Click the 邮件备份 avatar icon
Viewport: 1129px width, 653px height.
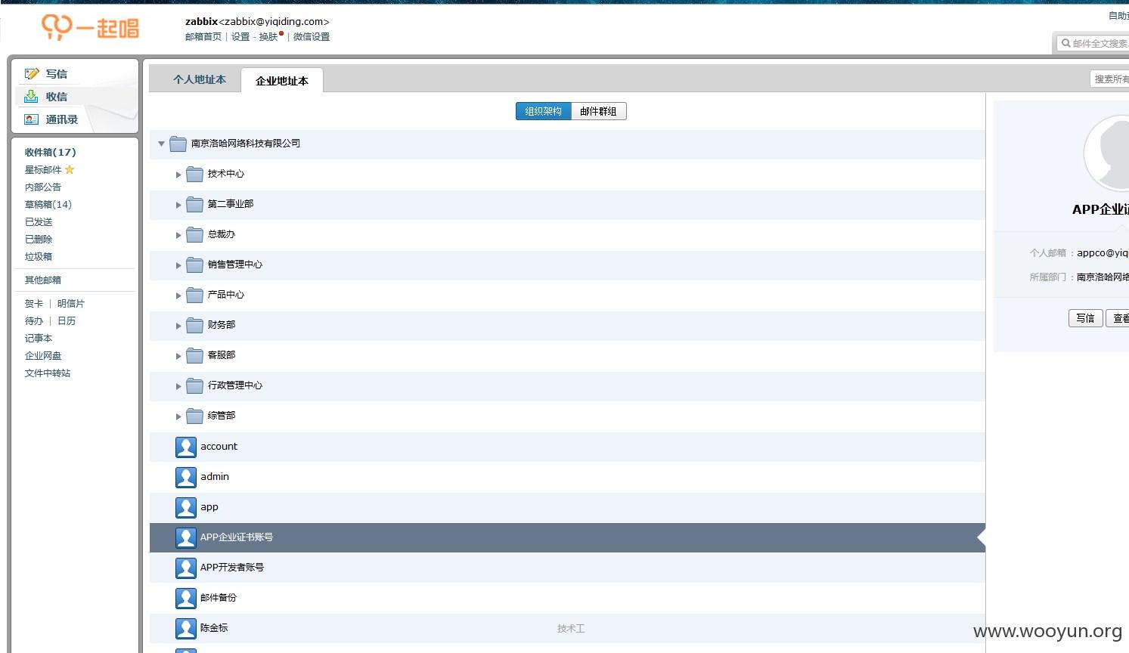[186, 598]
